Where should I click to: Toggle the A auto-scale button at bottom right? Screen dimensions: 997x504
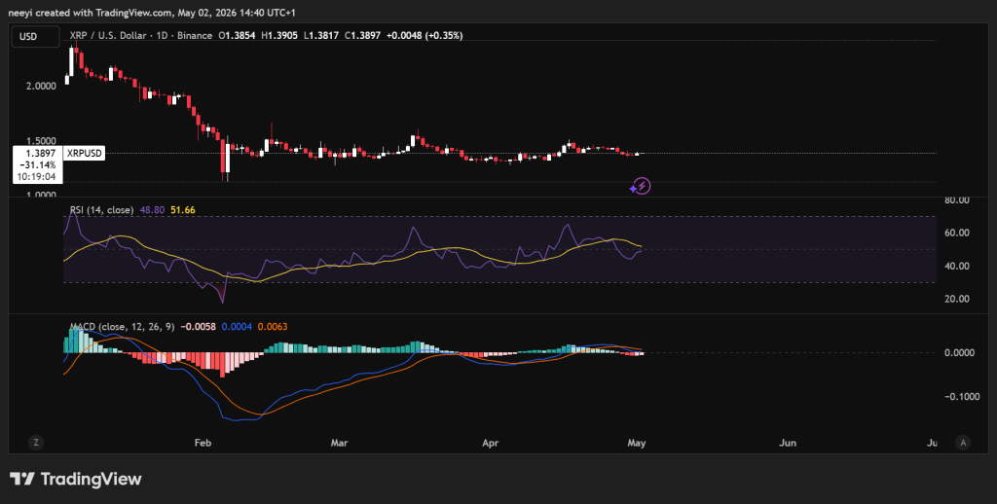click(x=963, y=443)
